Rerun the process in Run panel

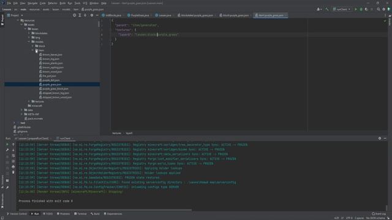(7, 144)
